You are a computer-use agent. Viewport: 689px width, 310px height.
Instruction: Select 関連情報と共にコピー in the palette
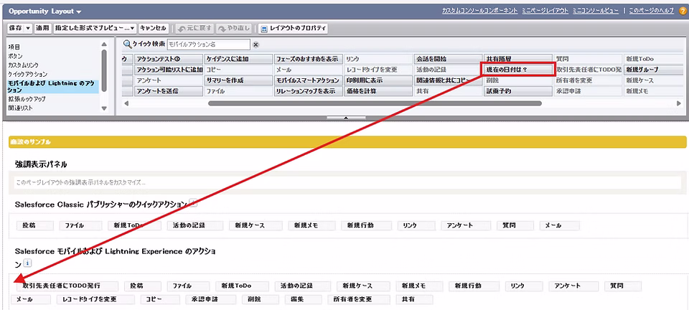coord(448,81)
